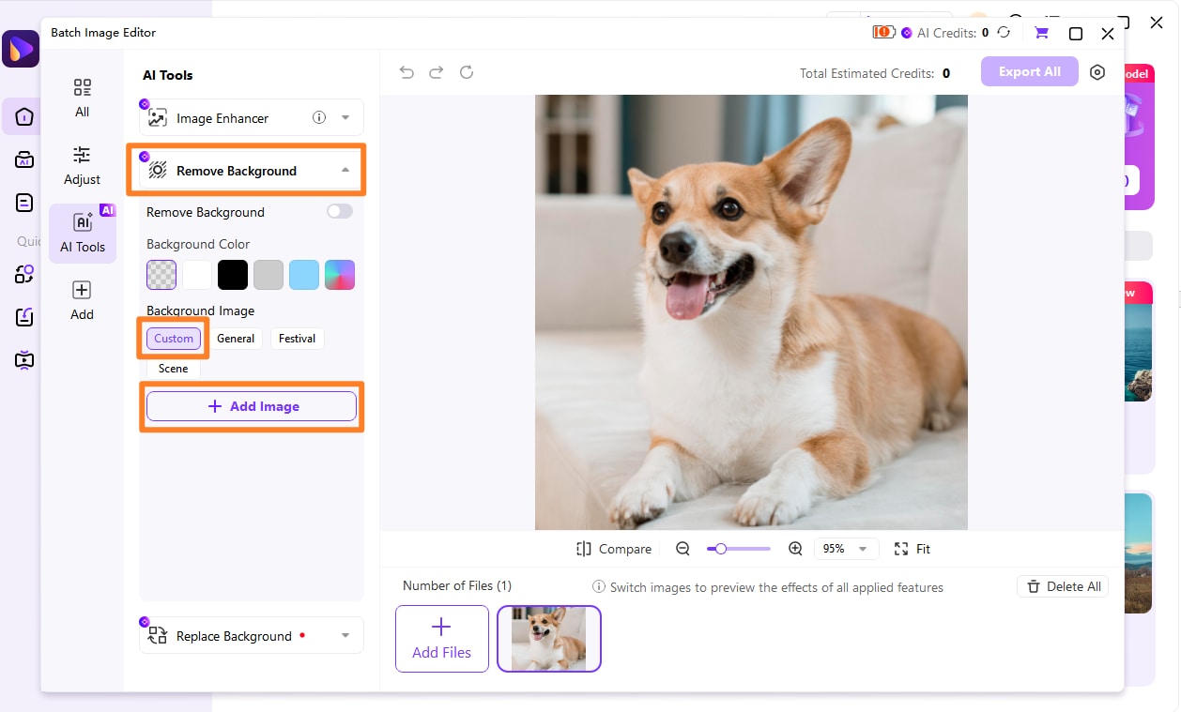Screen dimensions: 1181x712
Task: Click Delete All button
Action: (x=1063, y=586)
